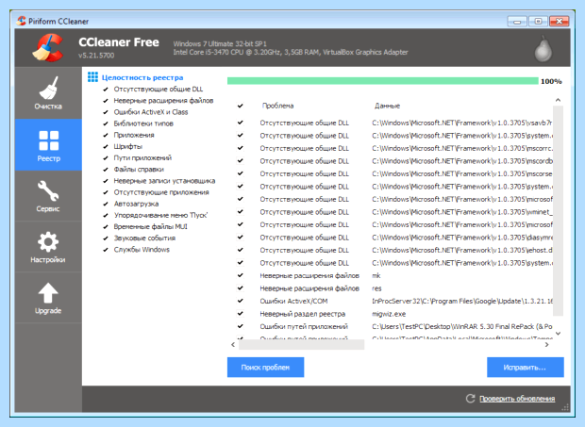Toggle Ошибки ActiveX и Class option
This screenshot has height=427, width=585.
[106, 112]
